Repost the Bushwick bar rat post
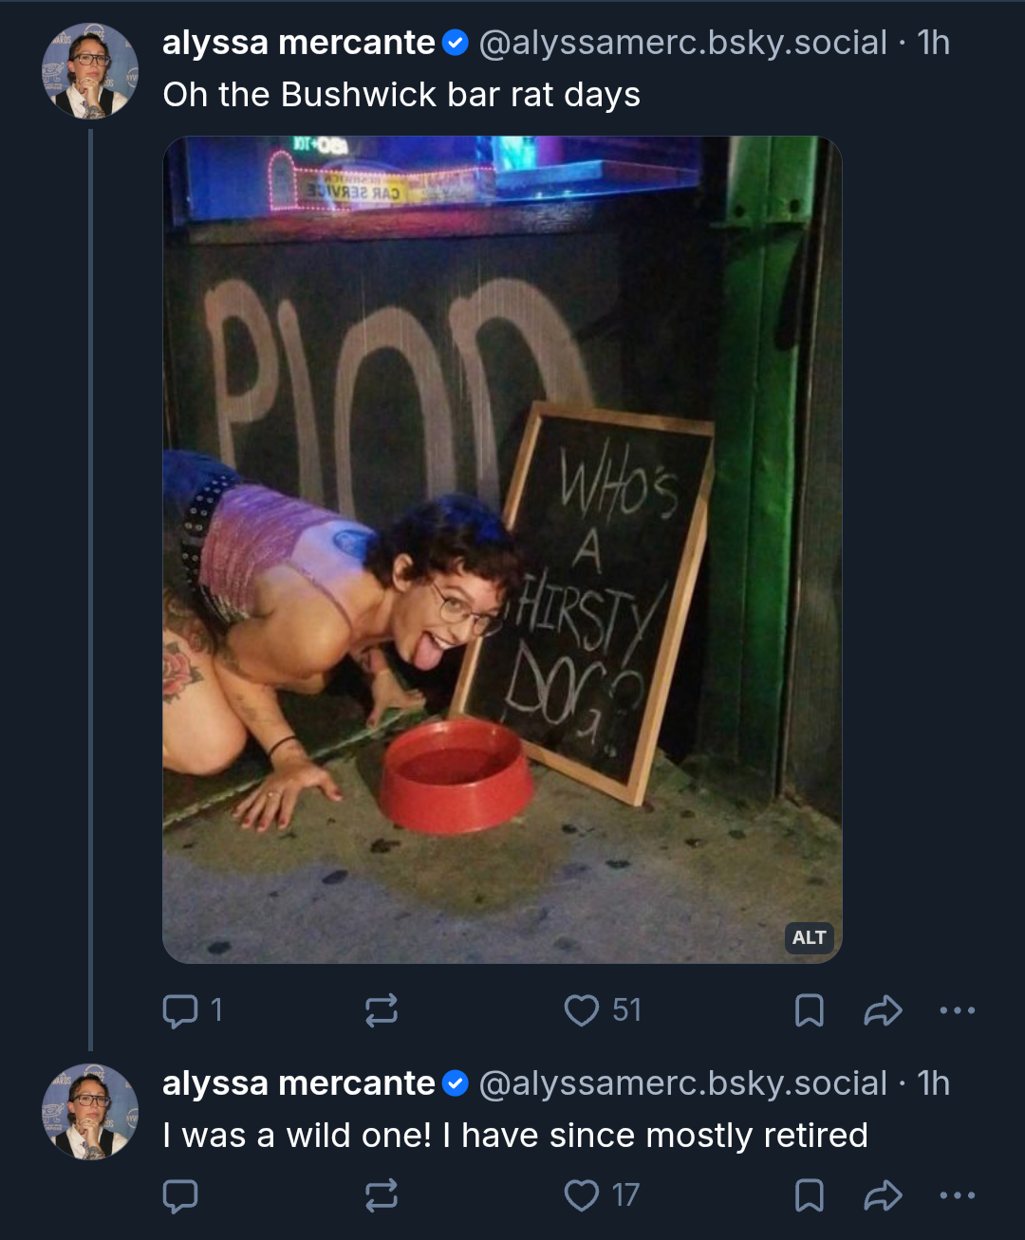The height and width of the screenshot is (1240, 1025). (x=382, y=1010)
